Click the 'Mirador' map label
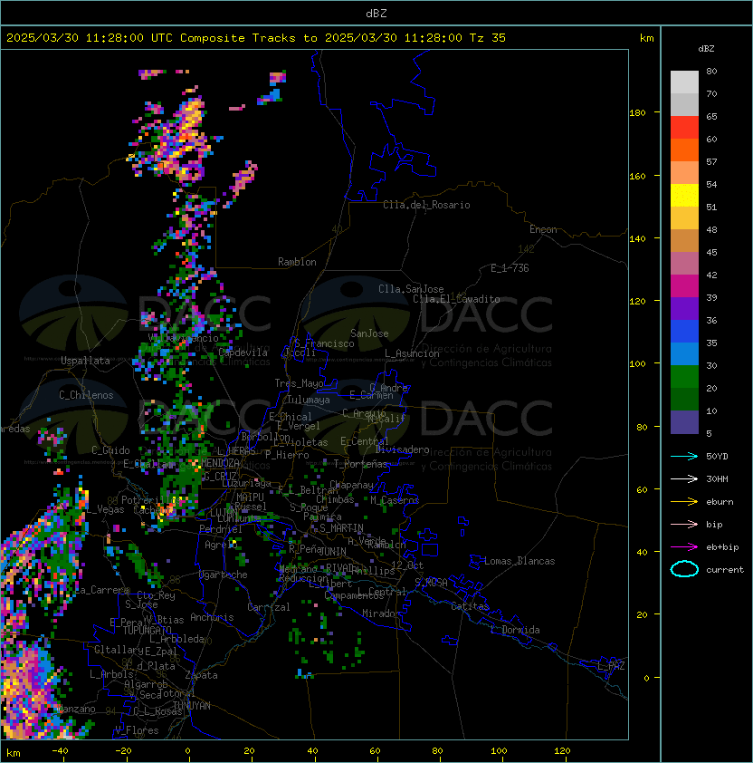This screenshot has width=753, height=763. pos(382,613)
